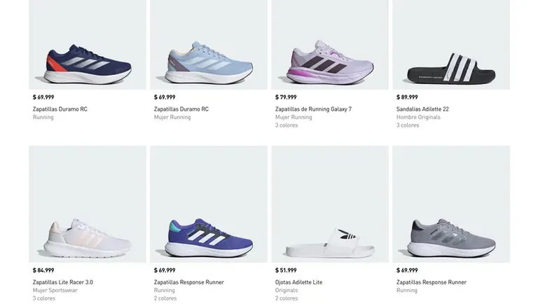Click the Zapatillas de Running Galaxy 7 title
Image resolution: width=538 pixels, height=304 pixels.
pos(313,109)
